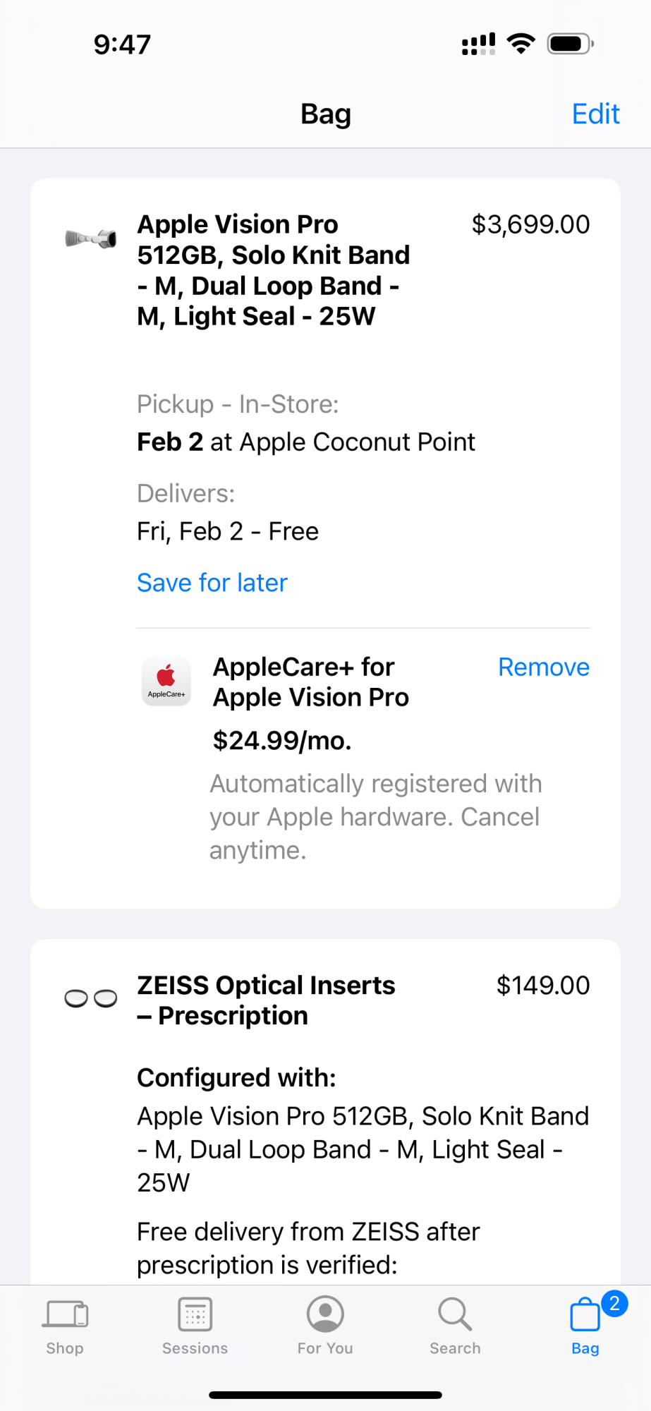
Task: Tap the home indicator bar
Action: 325,1395
